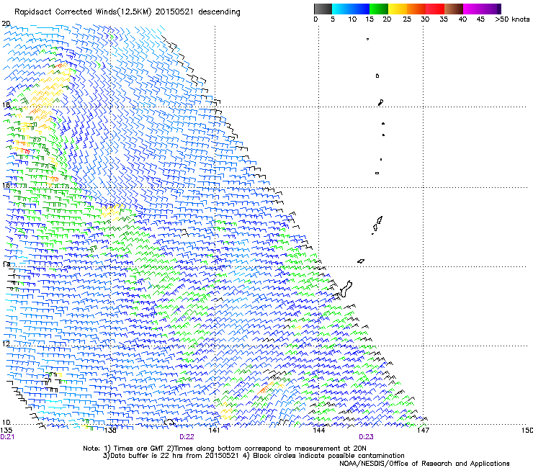533x468 pixels.
Task: Click the brown 35–40 knots legend swatch
Action: coord(454,9)
